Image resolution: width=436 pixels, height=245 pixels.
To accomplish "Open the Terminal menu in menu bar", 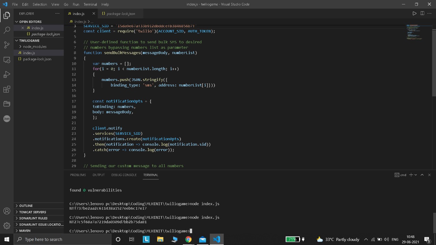I will [x=90, y=4].
